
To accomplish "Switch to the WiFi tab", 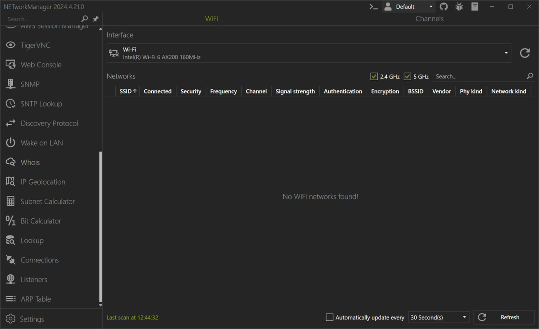I will pos(212,19).
